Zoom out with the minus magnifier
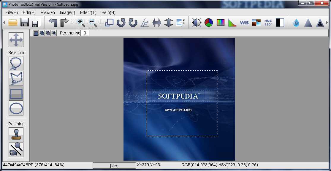This screenshot has width=331, height=171. tap(93, 22)
